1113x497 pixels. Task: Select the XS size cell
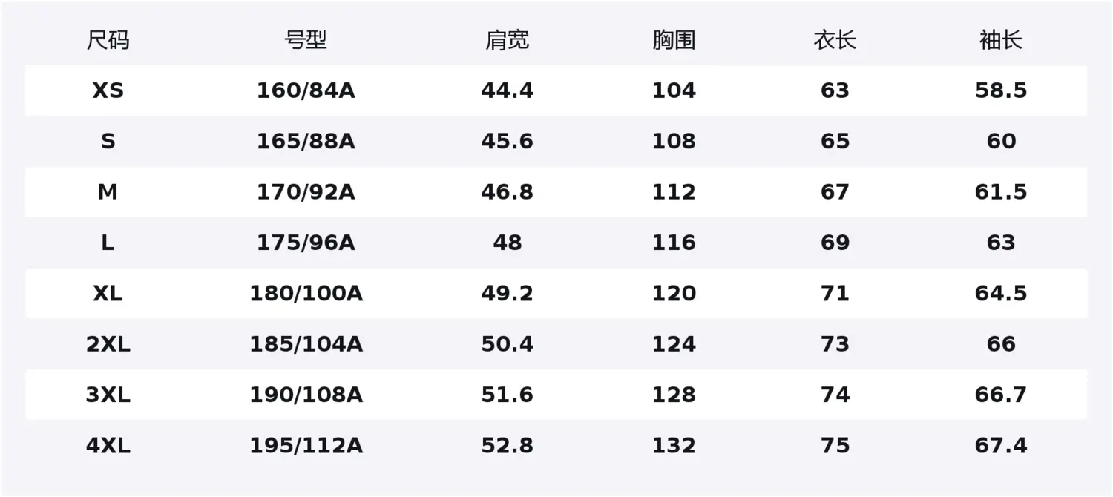tap(108, 90)
